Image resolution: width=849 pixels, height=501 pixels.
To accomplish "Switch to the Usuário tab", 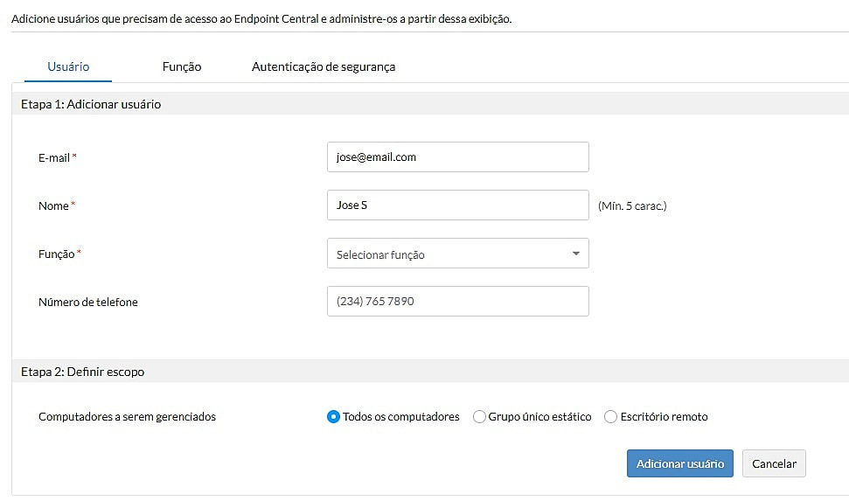I will pyautogui.click(x=68, y=66).
